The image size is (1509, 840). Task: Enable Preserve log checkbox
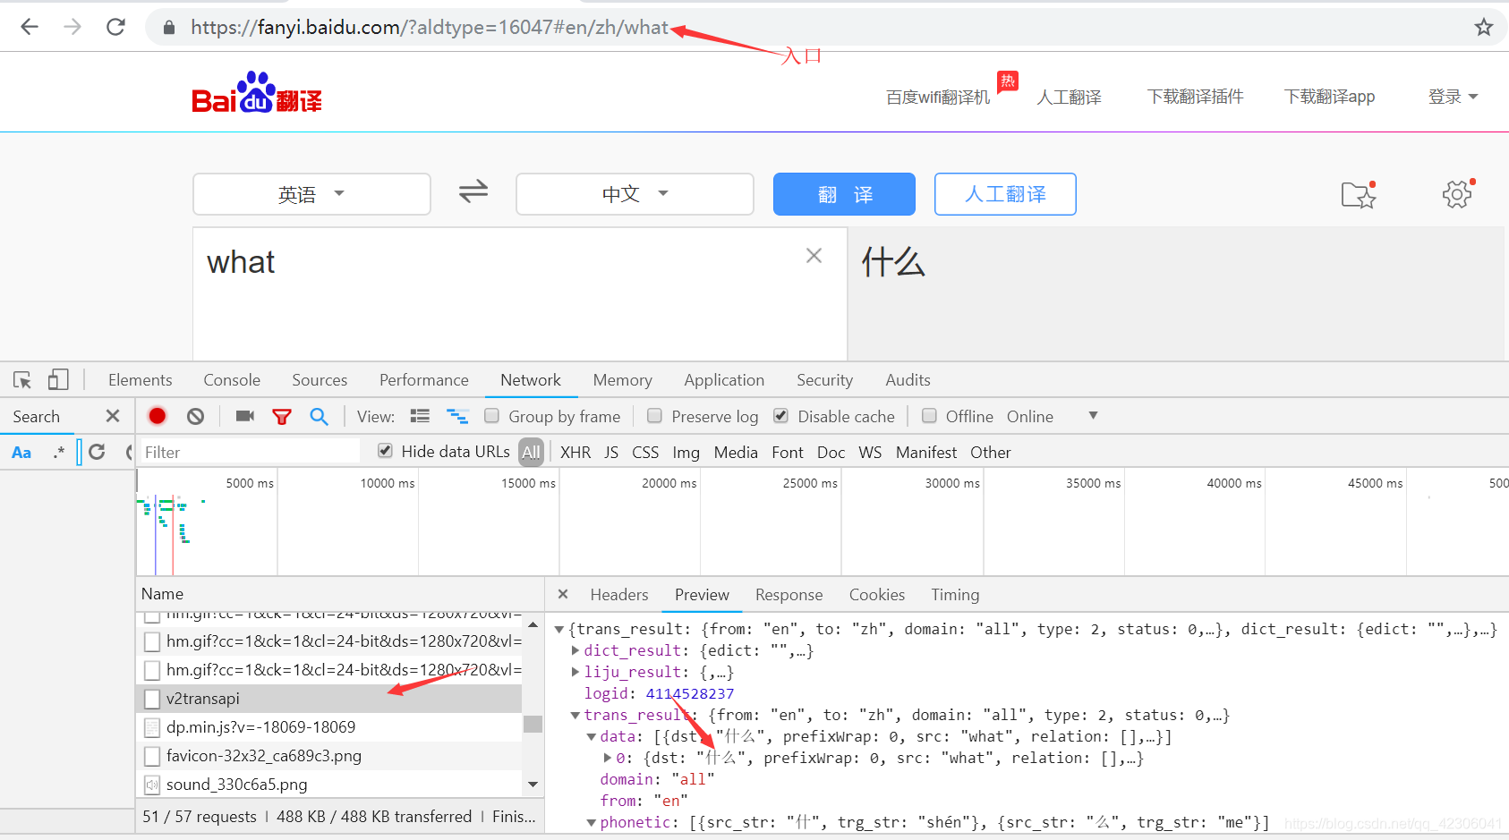coord(654,416)
